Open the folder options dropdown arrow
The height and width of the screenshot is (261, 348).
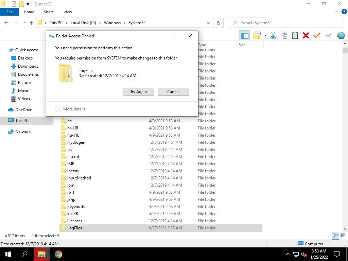[265, 35]
